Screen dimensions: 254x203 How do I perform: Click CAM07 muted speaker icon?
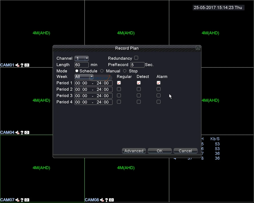click(x=17, y=200)
